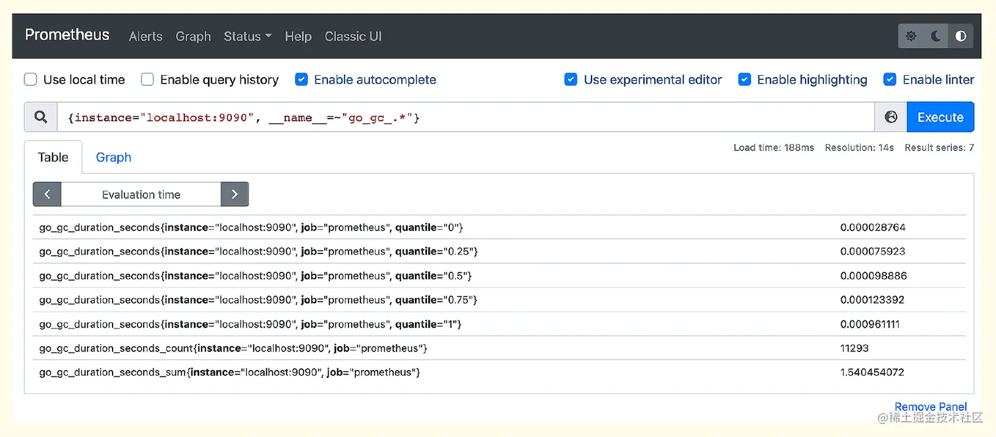Expand the Status dropdown menu
The image size is (996, 437).
tap(248, 36)
